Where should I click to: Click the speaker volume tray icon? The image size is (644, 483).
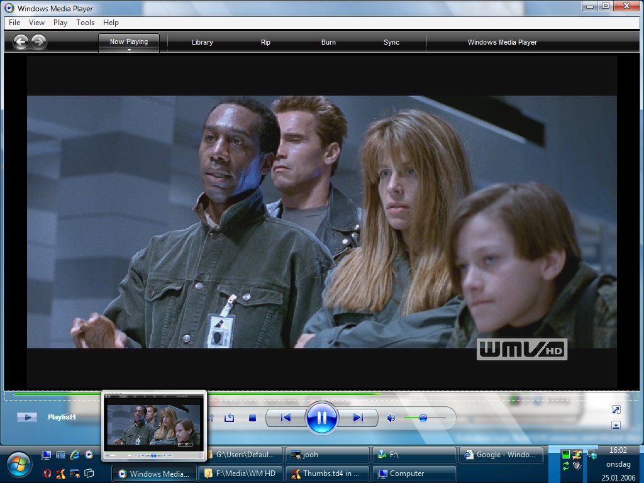(577, 466)
